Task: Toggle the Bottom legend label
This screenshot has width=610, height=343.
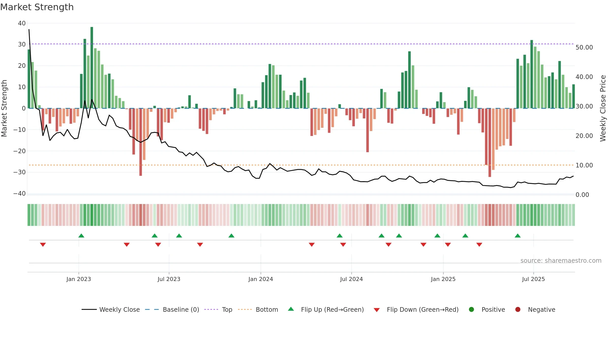Action: coord(267,309)
